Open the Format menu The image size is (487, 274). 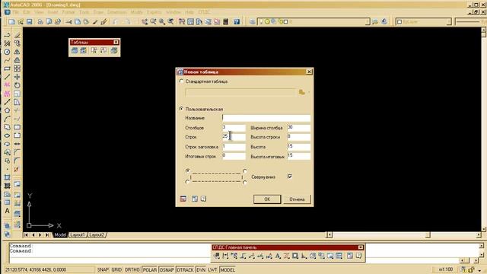click(68, 12)
